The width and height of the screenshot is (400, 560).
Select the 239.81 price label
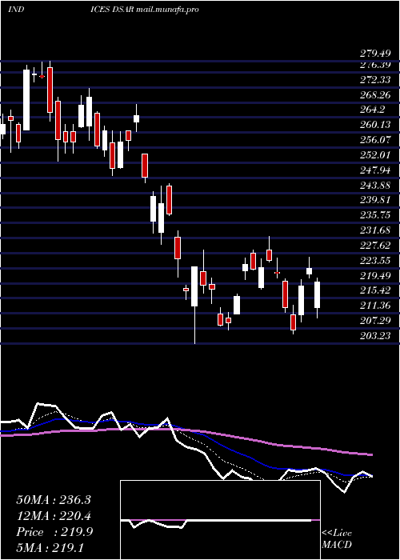pos(375,200)
